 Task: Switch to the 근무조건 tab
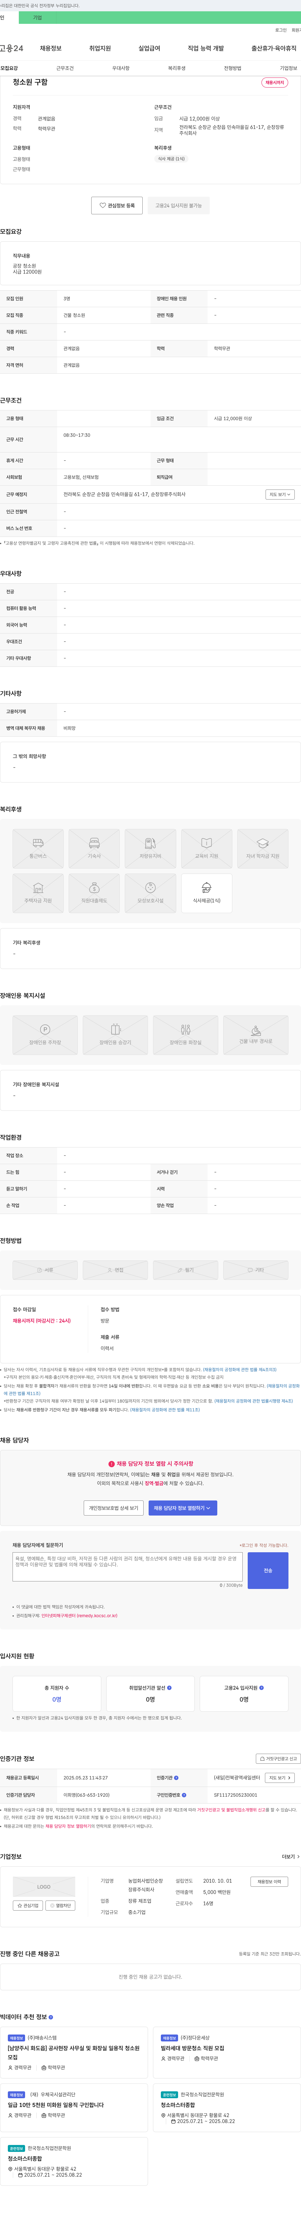65,68
